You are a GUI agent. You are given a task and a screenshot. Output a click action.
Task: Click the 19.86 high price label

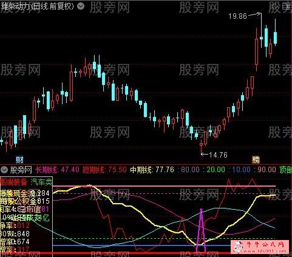238,16
